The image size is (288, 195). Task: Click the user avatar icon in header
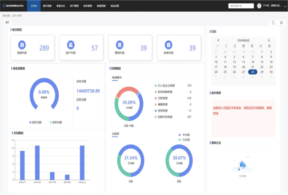259,6
